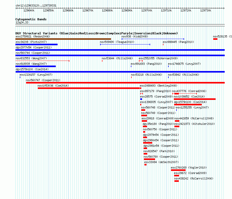Screen dimensions: 232x199
Task: Select dgv35e180 (Pang2010) label
Action: pos(158,124)
